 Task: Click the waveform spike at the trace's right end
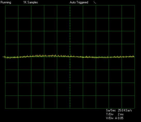[133, 56]
